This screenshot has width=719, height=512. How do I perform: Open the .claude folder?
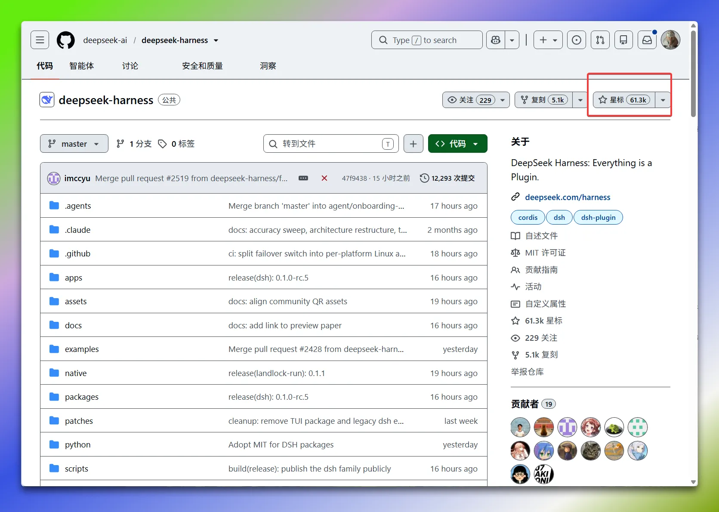pos(77,230)
